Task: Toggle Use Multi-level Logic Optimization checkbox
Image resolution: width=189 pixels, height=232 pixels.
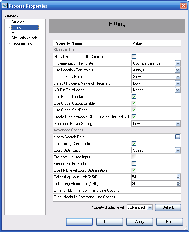Action: click(134, 170)
